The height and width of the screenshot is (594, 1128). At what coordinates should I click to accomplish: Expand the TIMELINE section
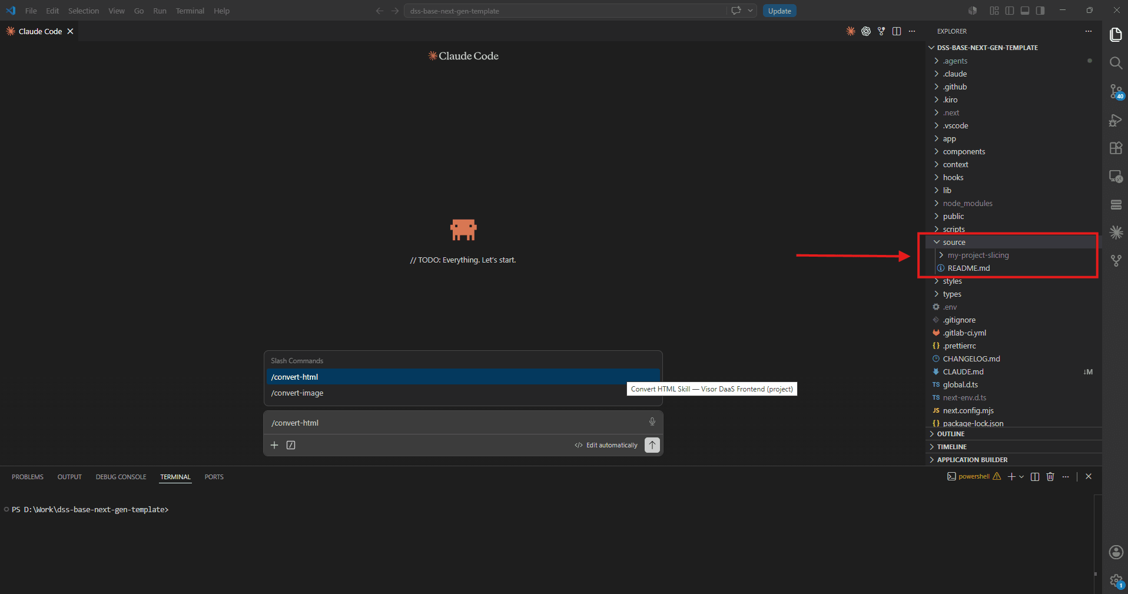point(1013,447)
